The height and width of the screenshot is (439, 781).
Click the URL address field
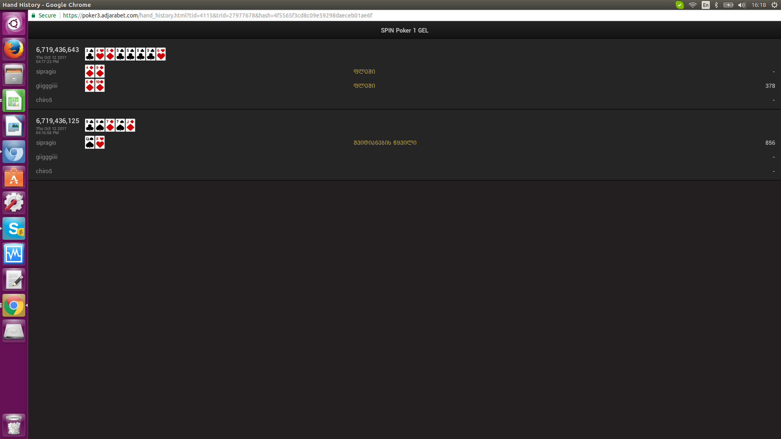coord(218,15)
